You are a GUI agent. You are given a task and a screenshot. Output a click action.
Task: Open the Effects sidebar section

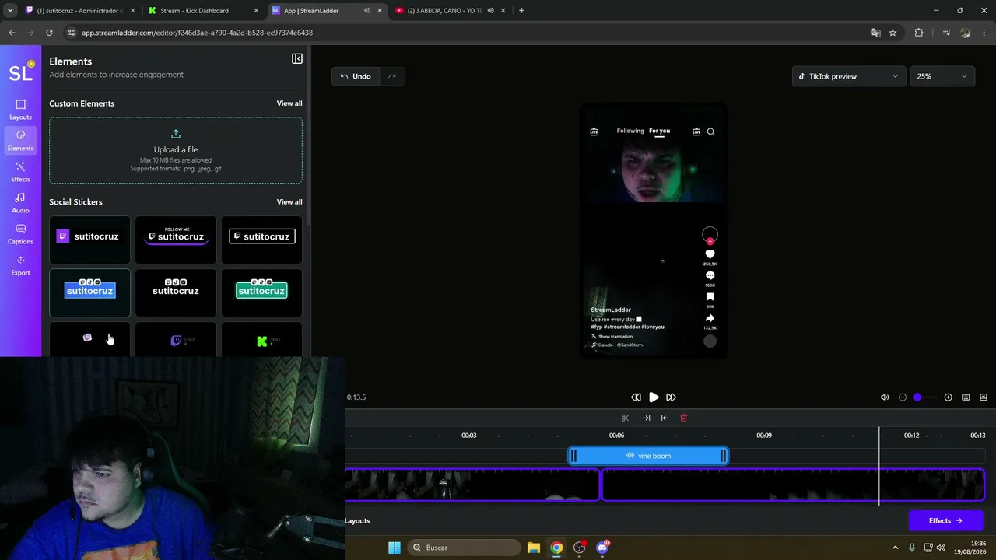20,172
